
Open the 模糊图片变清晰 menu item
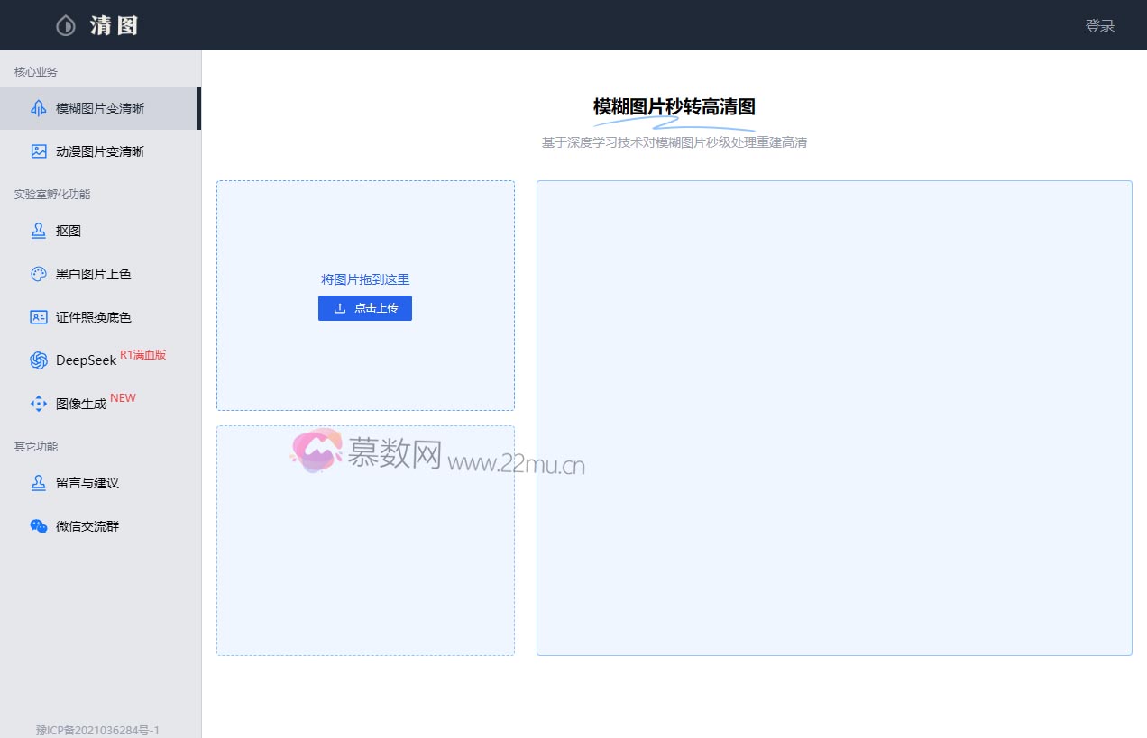(x=99, y=108)
